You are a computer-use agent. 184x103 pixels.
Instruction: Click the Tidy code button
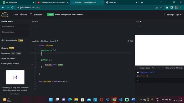coord(131,41)
